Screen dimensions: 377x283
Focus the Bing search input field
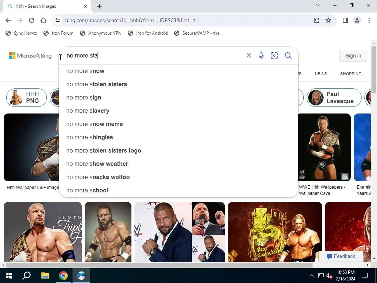coord(154,56)
